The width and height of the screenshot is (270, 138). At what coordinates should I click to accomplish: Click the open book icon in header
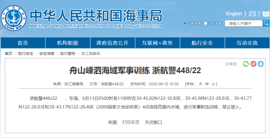(266, 14)
